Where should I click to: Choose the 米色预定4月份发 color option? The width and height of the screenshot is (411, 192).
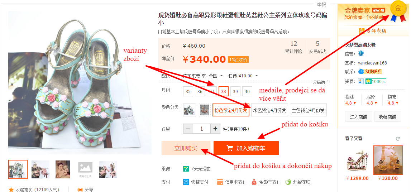click(x=269, y=110)
